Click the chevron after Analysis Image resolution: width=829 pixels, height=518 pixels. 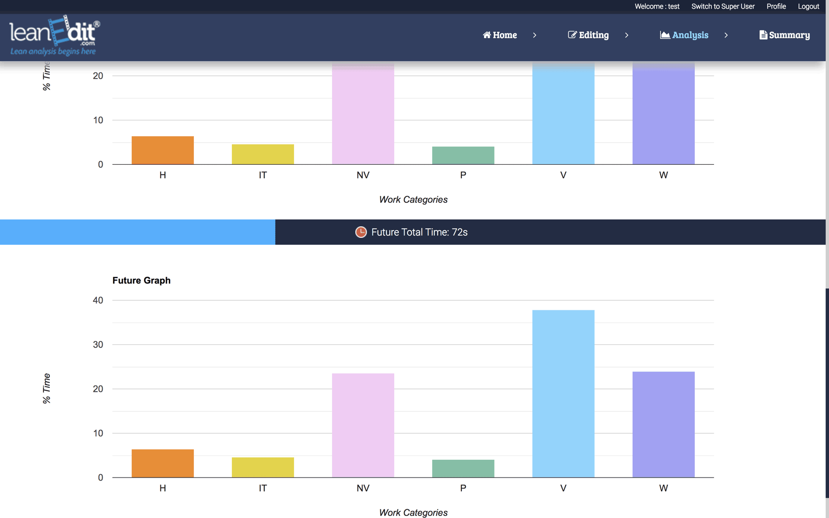click(726, 36)
